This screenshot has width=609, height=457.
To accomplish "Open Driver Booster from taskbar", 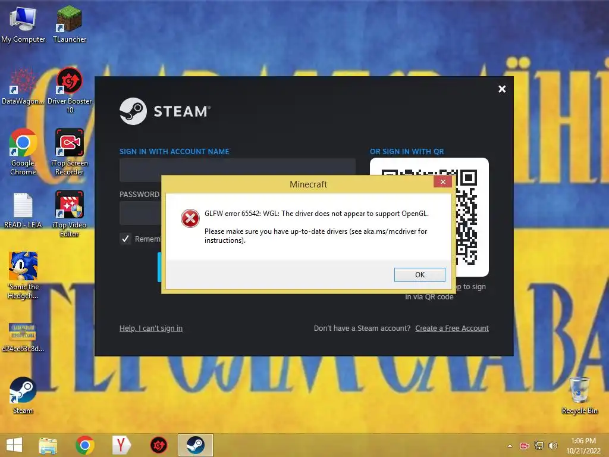I will (x=158, y=445).
